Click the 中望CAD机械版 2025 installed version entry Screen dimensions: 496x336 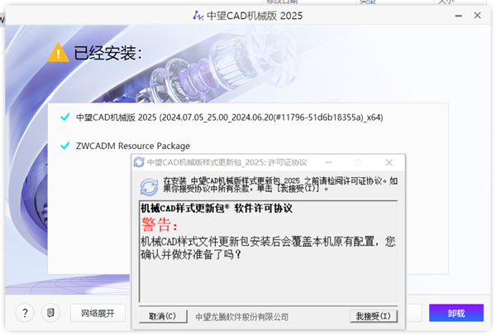(229, 118)
